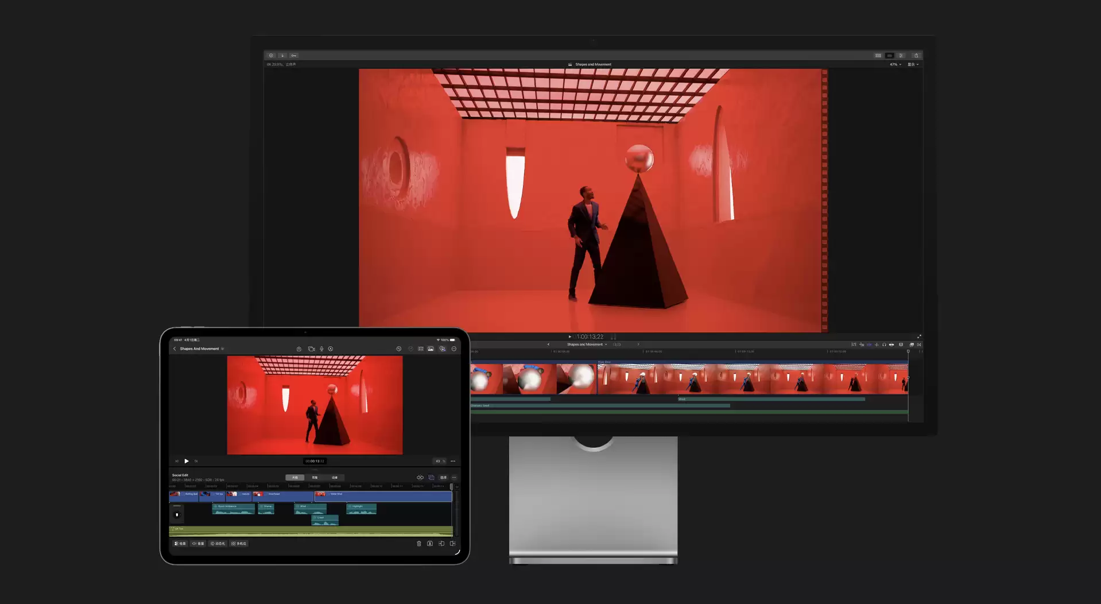Tap the camera record icon on iPad toolbar
The width and height of the screenshot is (1101, 604).
[311, 349]
